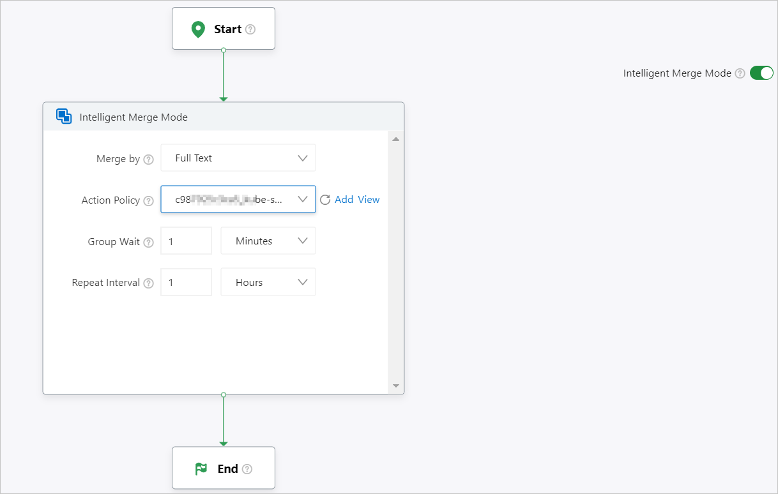Open the Repeat Interval Hours unit dropdown
This screenshot has height=494, width=778.
click(268, 282)
